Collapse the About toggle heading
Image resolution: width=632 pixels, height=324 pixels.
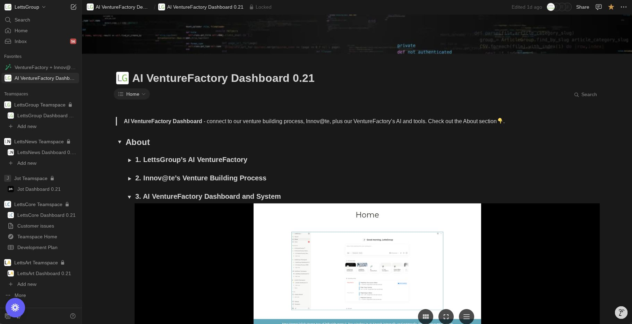[120, 142]
